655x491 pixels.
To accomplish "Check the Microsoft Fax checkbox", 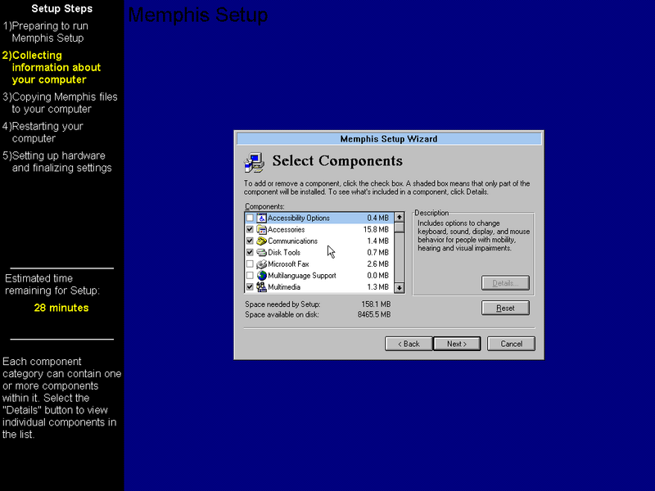I will [250, 264].
